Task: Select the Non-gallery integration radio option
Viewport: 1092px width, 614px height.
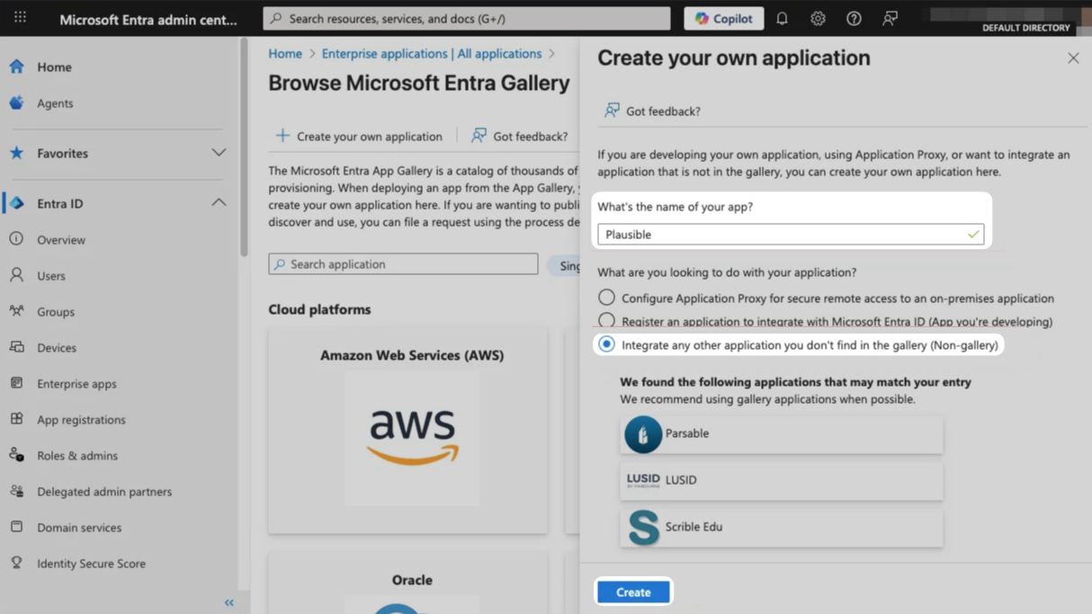Action: coord(606,344)
